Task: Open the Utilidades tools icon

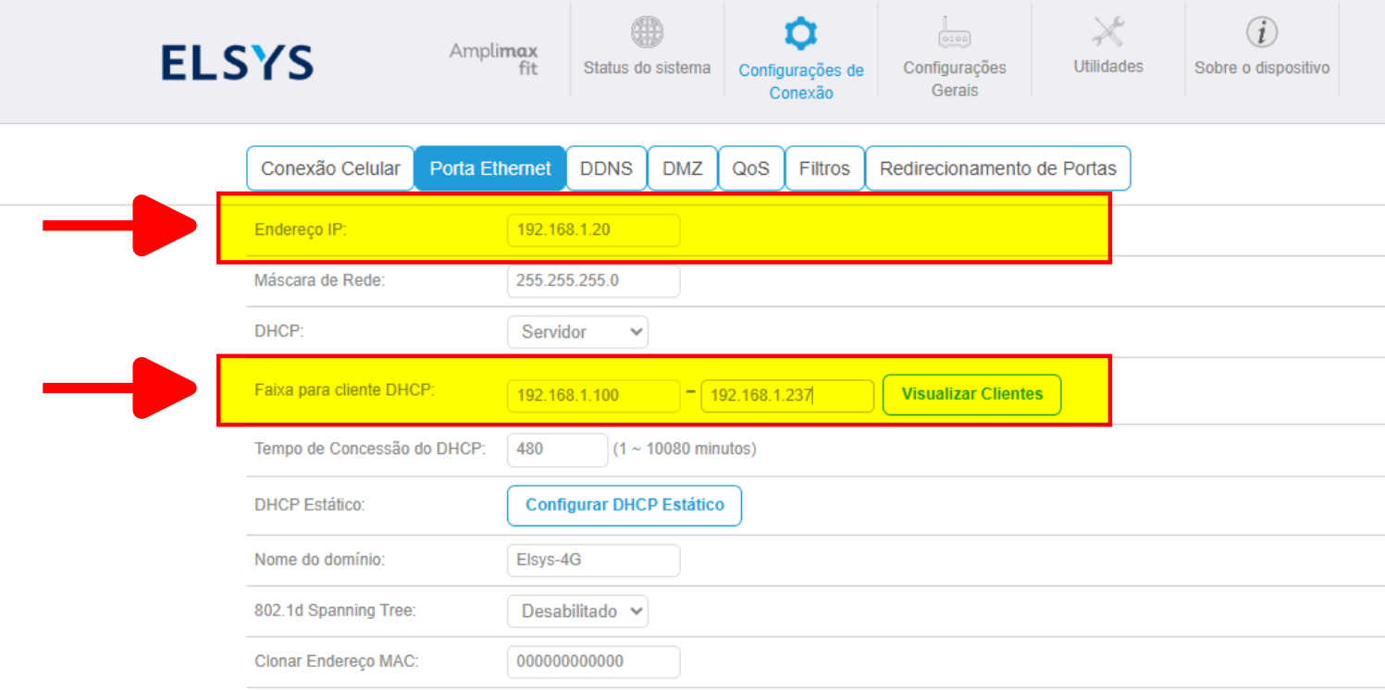Action: (1107, 32)
